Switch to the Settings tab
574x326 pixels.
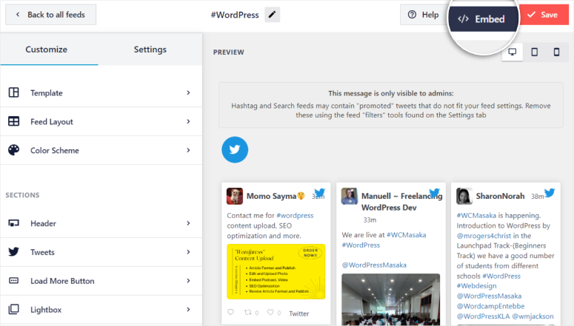(150, 50)
